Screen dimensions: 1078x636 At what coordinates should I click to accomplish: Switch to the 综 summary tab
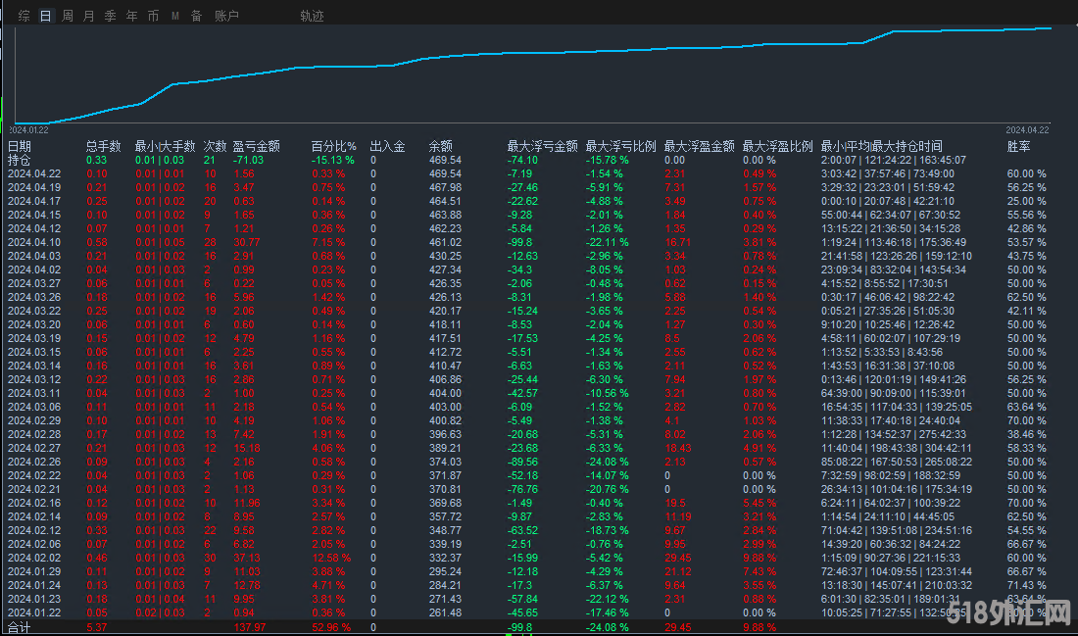24,16
